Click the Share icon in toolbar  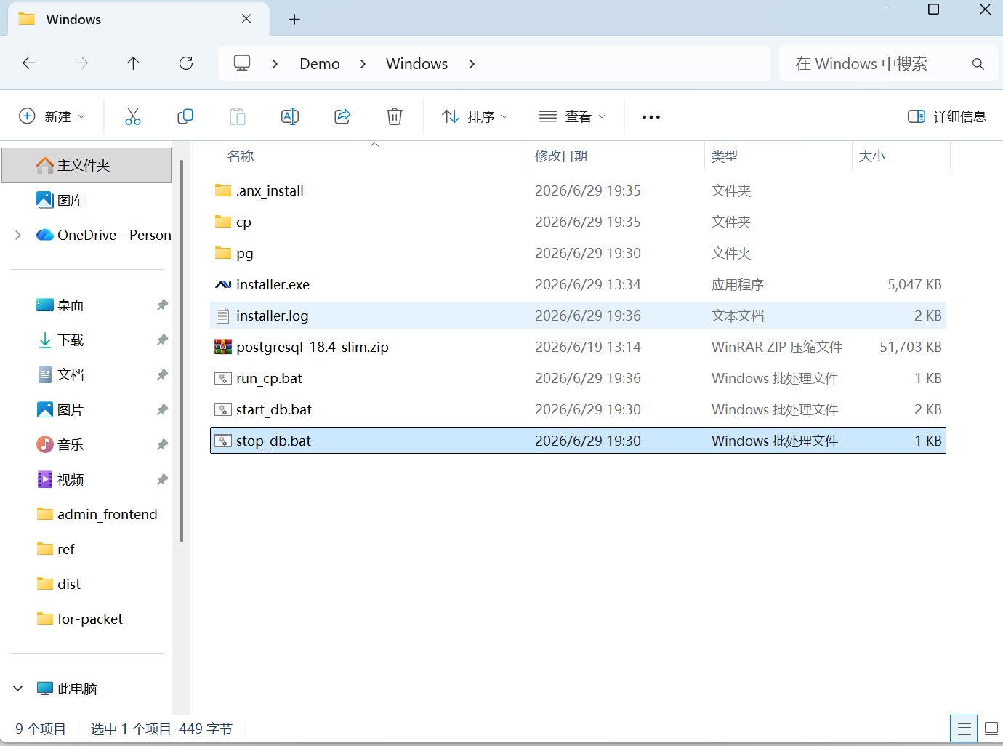click(342, 116)
